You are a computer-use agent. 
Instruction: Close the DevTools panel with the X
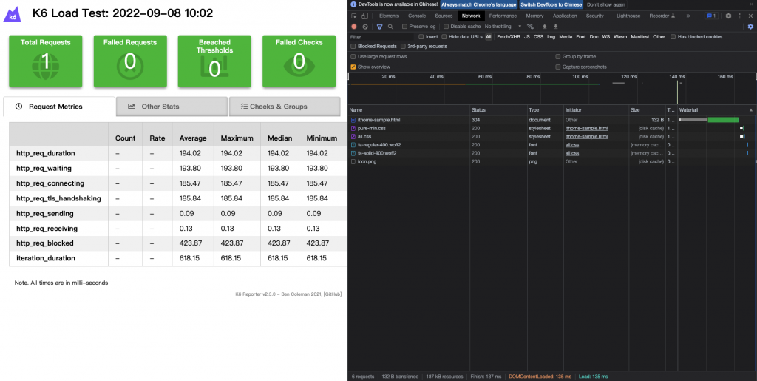click(x=750, y=16)
